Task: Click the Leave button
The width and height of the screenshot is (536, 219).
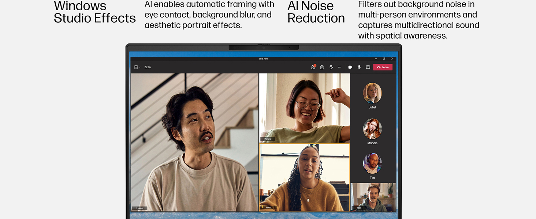Action: (383, 67)
